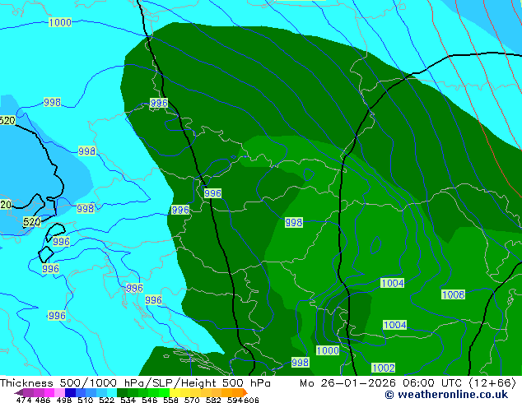Click the legend value 522
Image resolution: width=522 pixels, height=403 pixels.
[106, 400]
